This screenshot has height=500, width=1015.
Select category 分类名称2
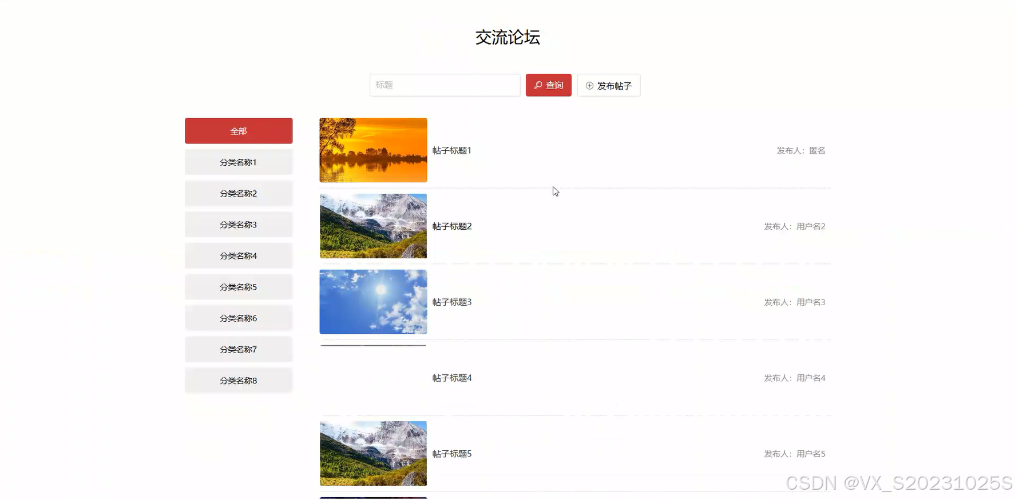(x=239, y=193)
